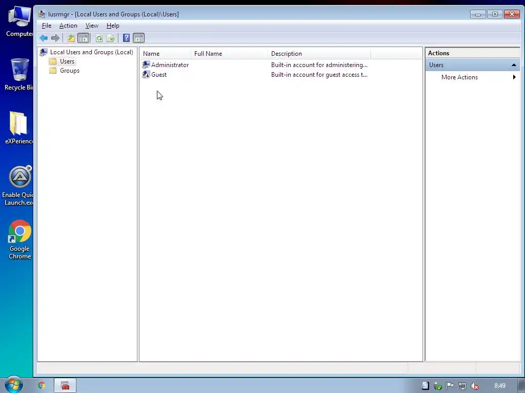Viewport: 525px width, 393px height.
Task: Open Google Chrome desktop shortcut
Action: click(x=20, y=239)
